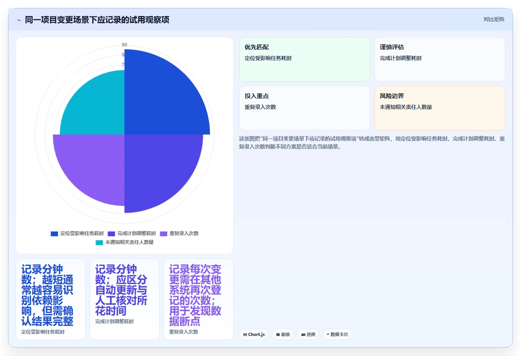This screenshot has width=521, height=356.
Task: Click the data card captioned 定位受影响任务耗时
Action: click(x=50, y=299)
